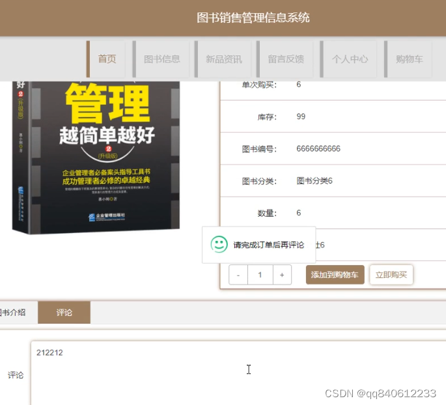Click the 图书分类 label
This screenshot has height=405, width=446.
259,181
